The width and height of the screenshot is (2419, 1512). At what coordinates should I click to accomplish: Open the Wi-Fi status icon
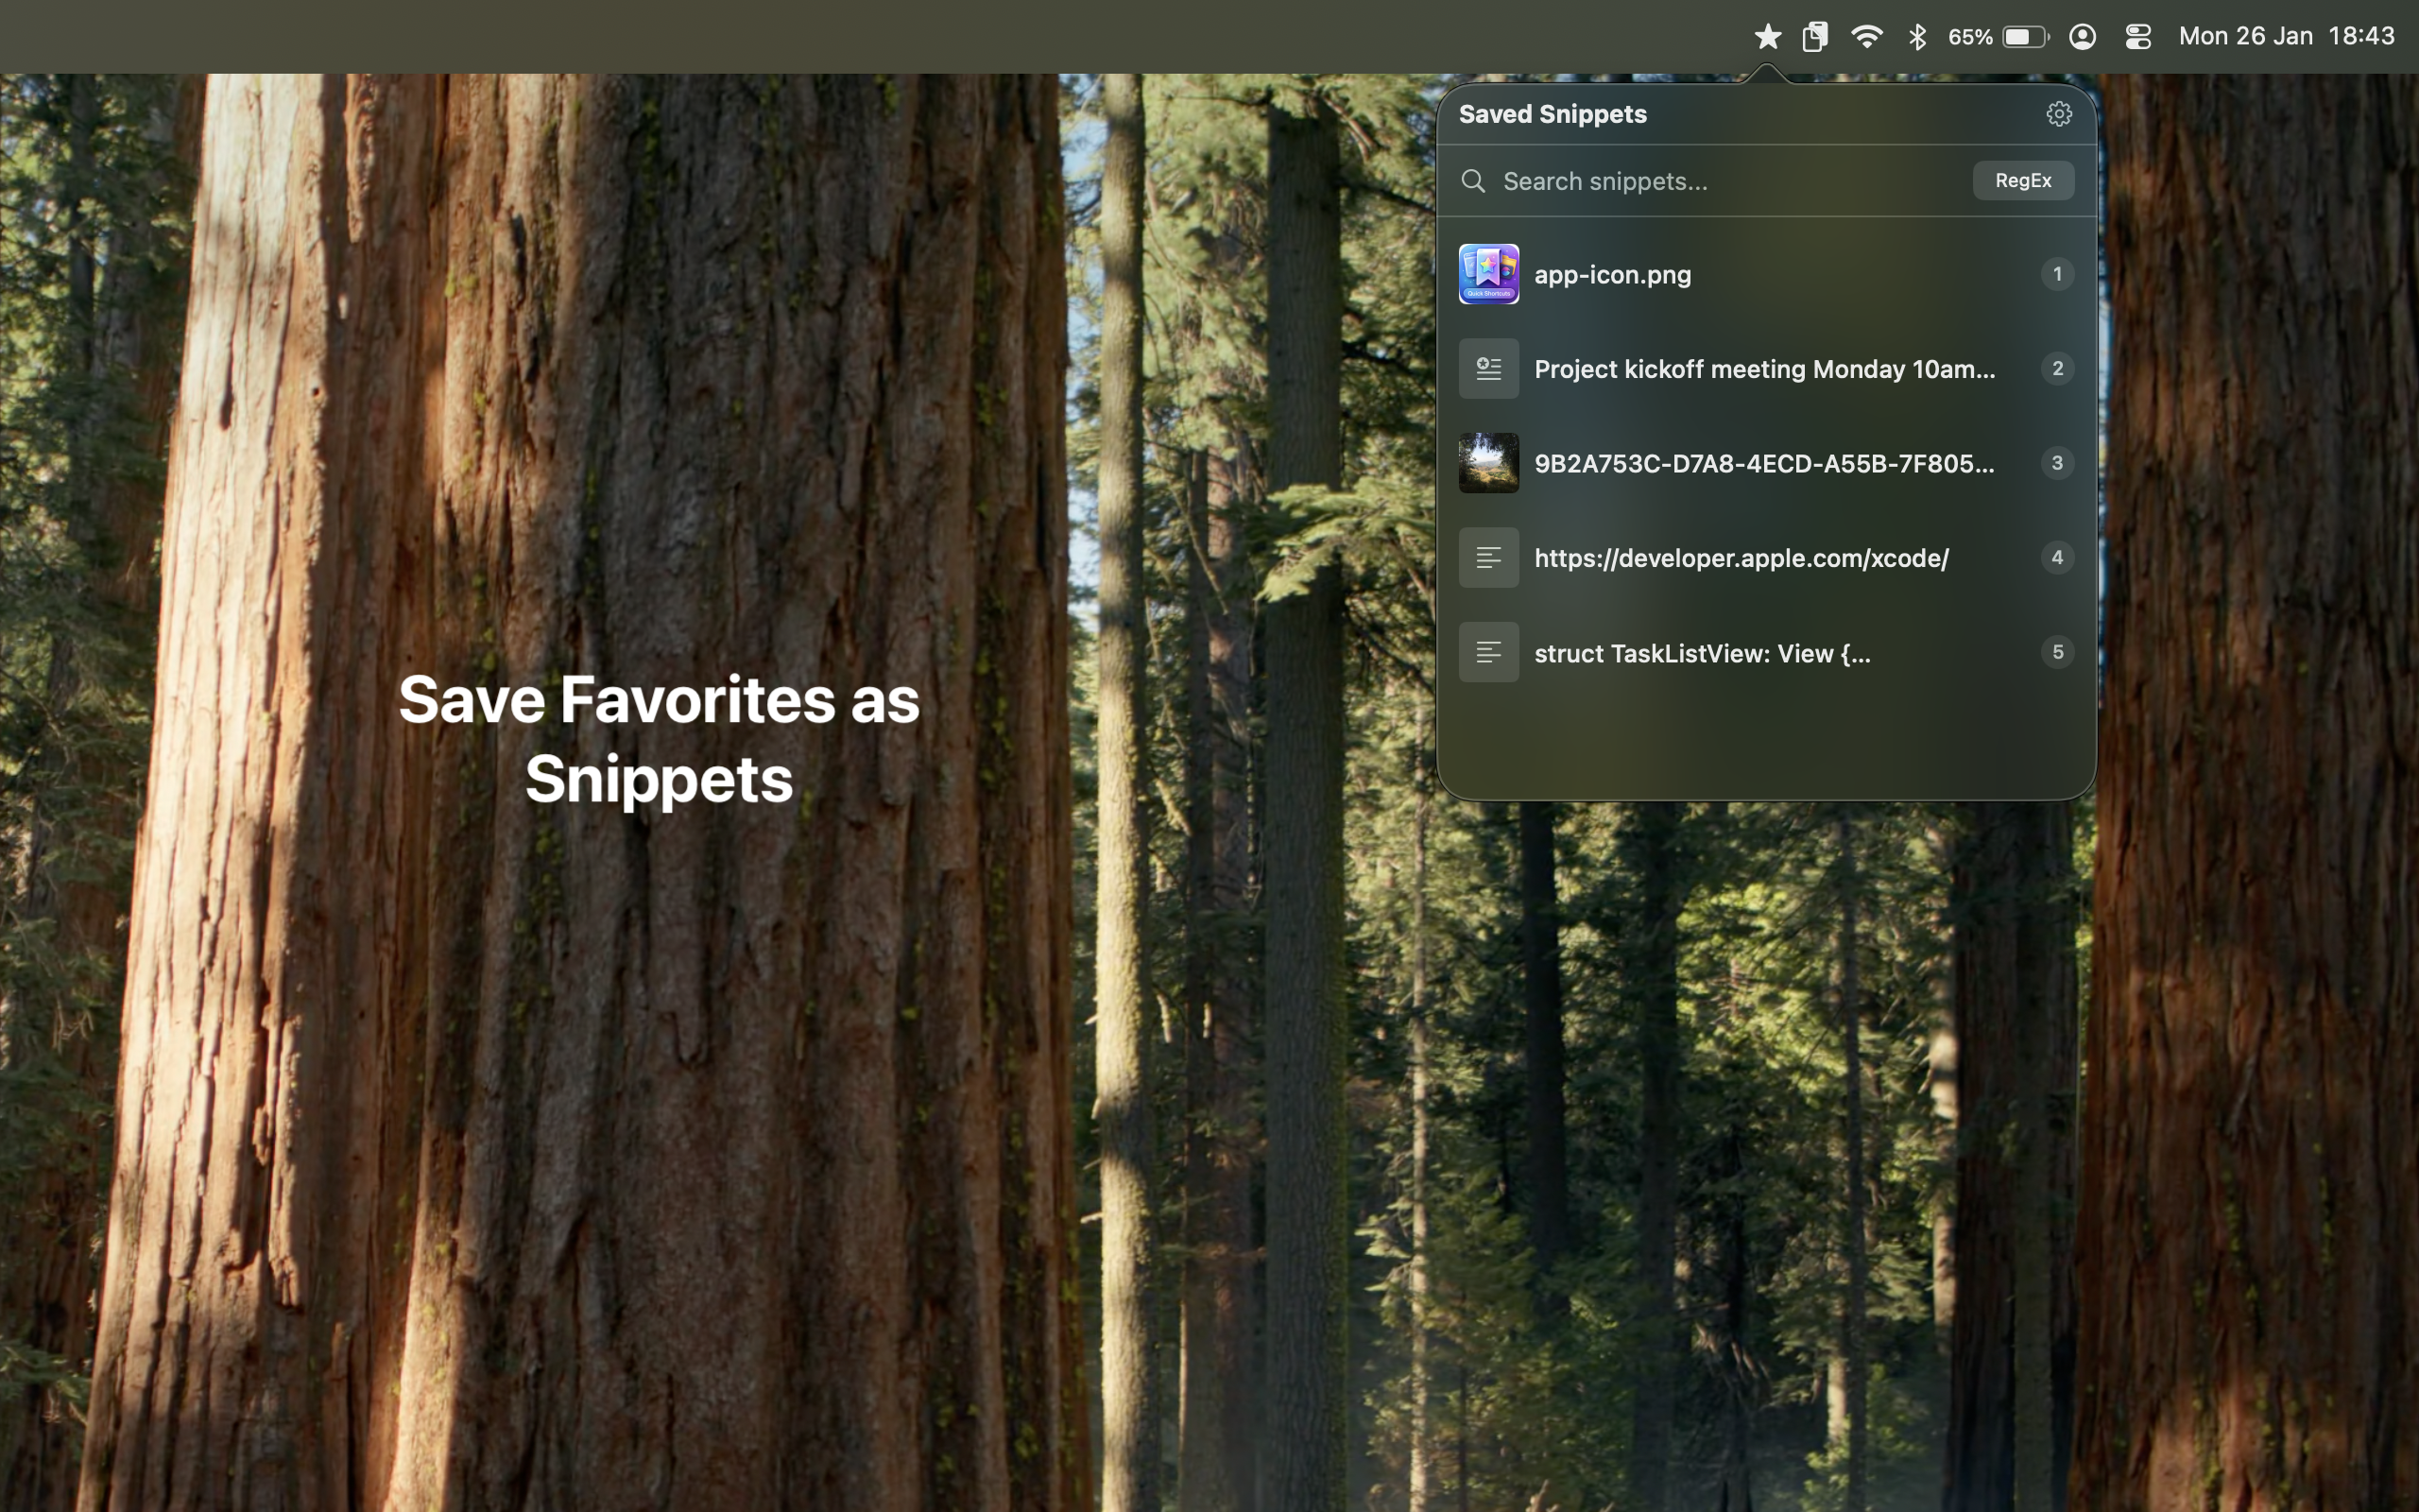[x=1867, y=36]
